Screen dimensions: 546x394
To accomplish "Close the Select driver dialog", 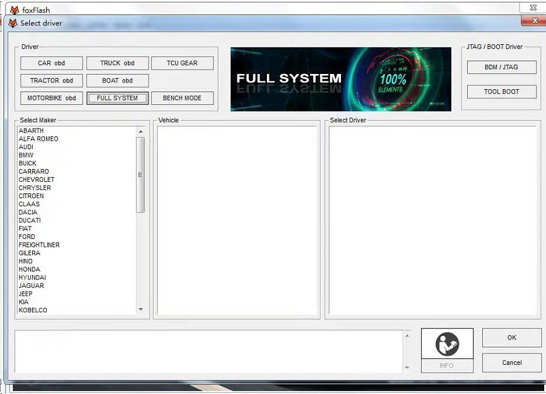I will (x=535, y=21).
